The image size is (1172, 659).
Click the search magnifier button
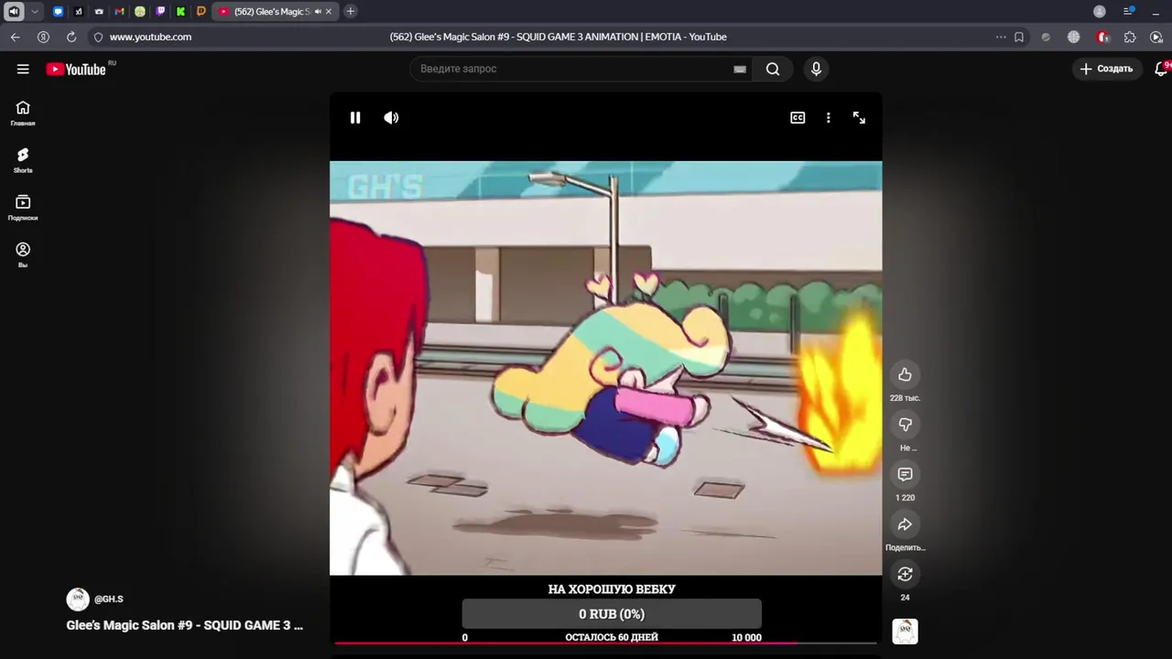coord(773,69)
